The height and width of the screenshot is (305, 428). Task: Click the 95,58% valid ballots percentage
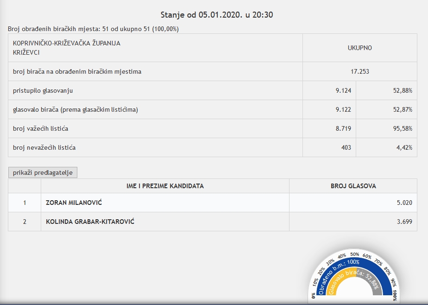click(403, 128)
